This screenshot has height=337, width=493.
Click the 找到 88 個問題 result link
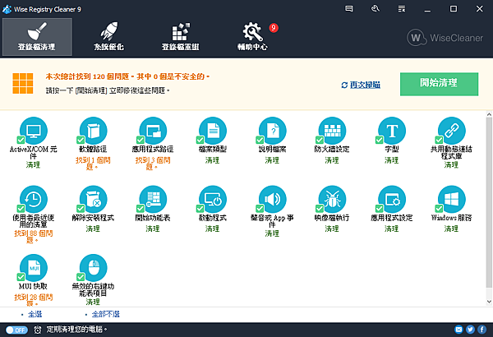[x=34, y=237]
